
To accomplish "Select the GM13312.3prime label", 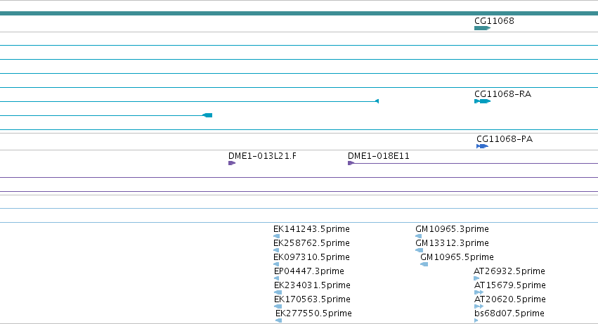I will coord(452,243).
